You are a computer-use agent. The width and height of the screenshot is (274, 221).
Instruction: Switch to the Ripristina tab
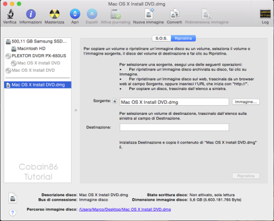[x=183, y=39]
